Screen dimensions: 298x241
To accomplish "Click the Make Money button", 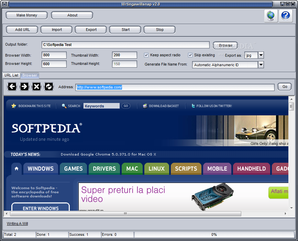I will 26,15.
